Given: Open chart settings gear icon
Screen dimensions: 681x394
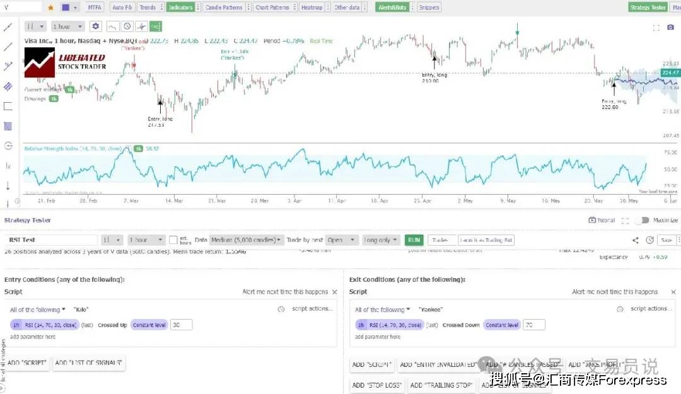Looking at the screenshot, I should click(x=95, y=26).
